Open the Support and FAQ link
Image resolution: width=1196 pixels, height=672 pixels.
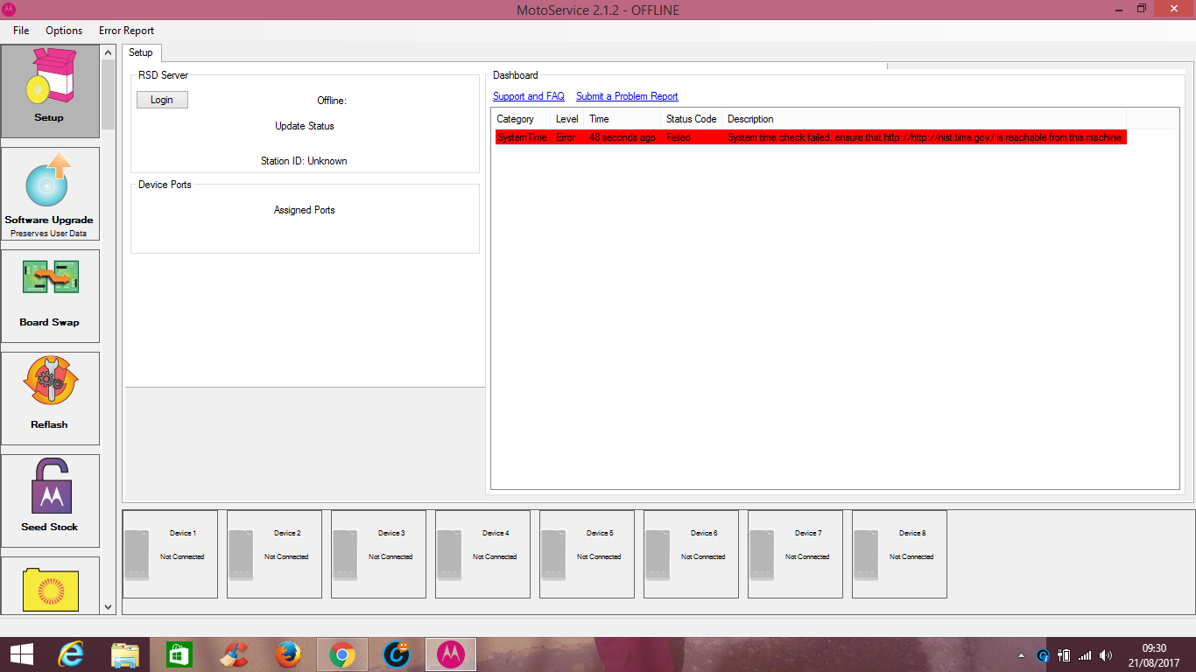529,96
